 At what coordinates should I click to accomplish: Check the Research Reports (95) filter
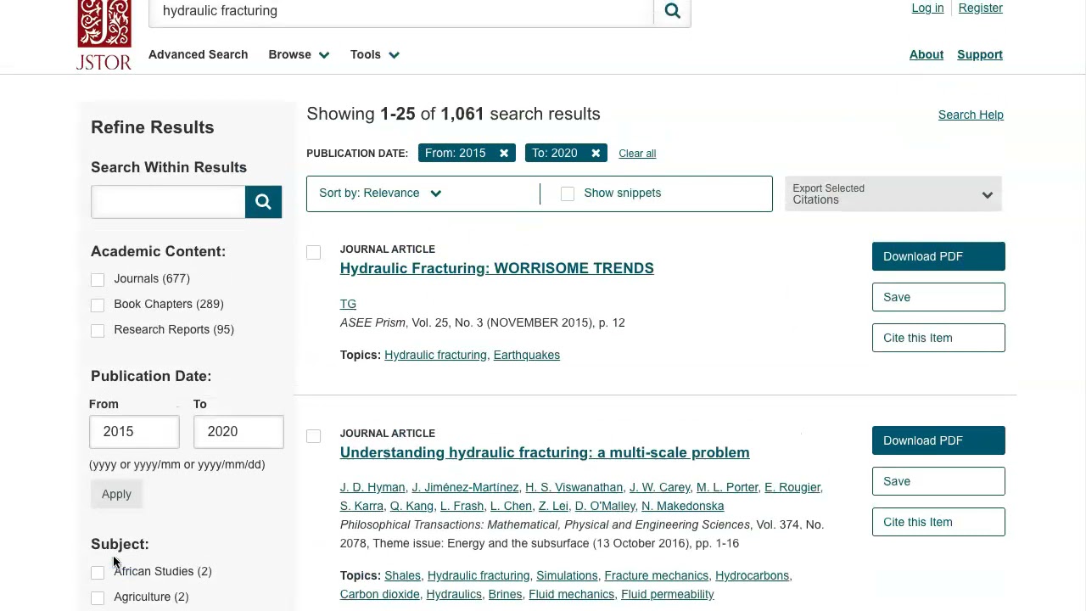98,331
